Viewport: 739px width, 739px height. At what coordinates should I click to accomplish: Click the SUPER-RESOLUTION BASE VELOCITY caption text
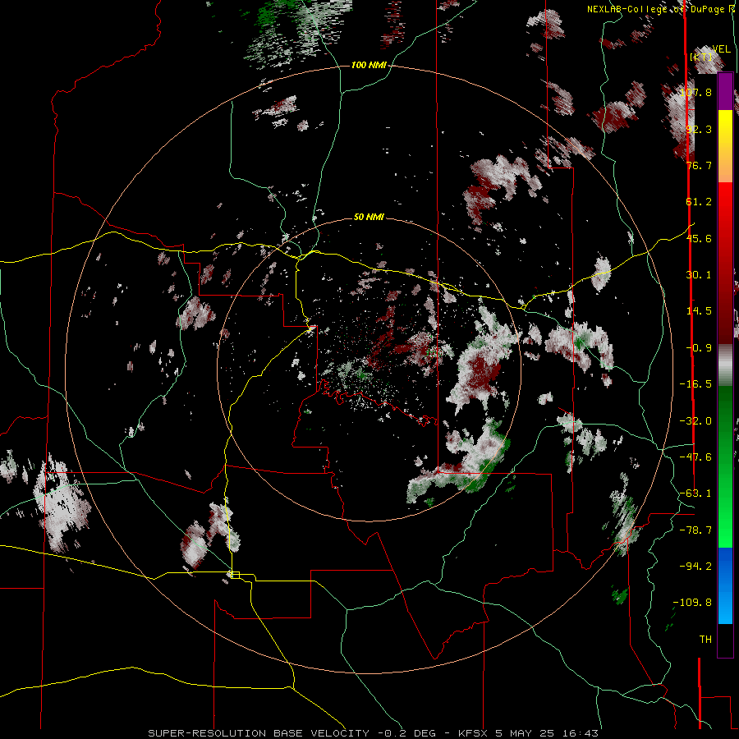click(259, 733)
